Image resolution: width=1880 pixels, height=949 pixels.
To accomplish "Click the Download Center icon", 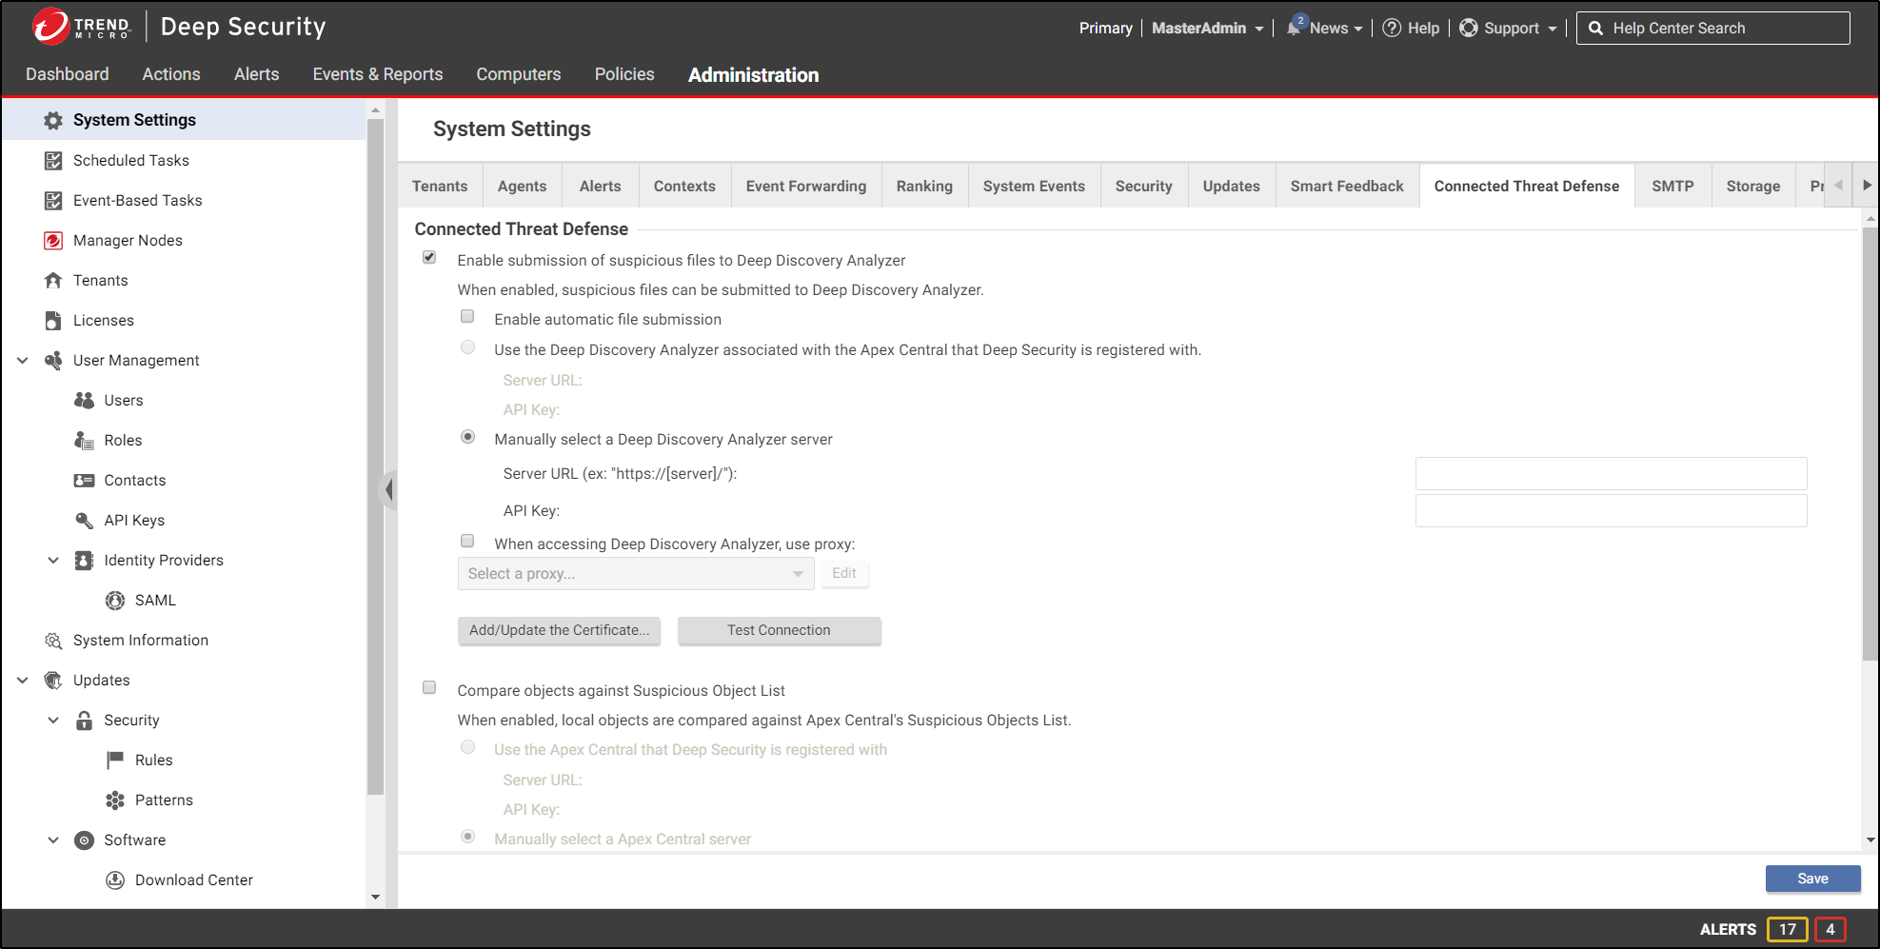I will point(115,880).
